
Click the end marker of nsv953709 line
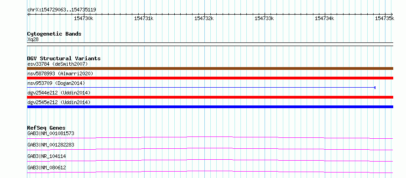pos(375,88)
